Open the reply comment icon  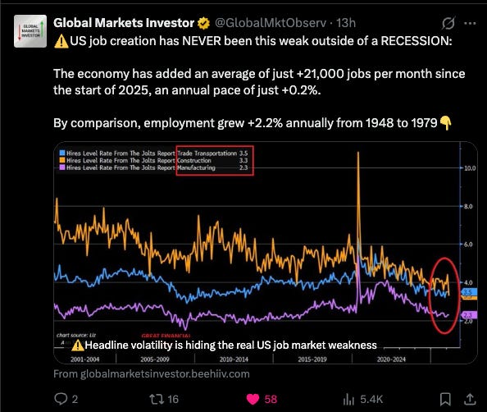[61, 399]
